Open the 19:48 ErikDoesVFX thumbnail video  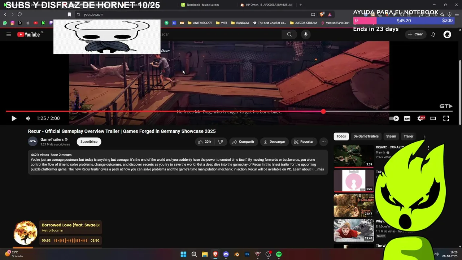tap(354, 230)
